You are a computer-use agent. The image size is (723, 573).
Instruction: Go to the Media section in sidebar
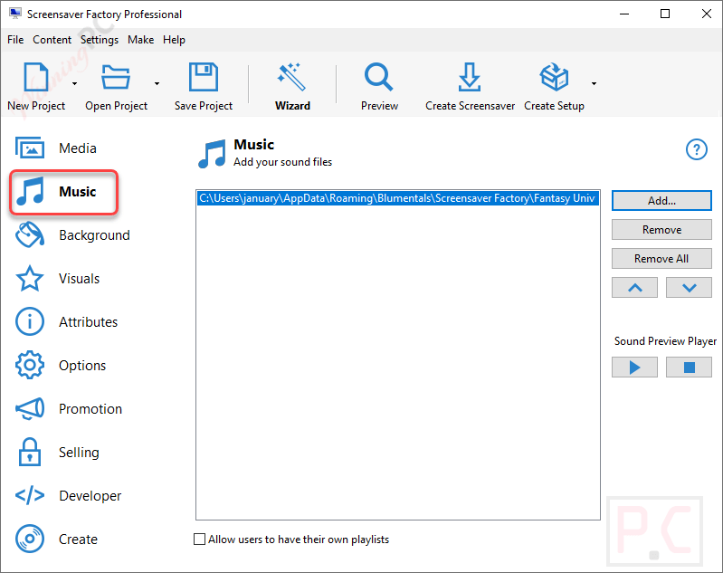coord(56,148)
